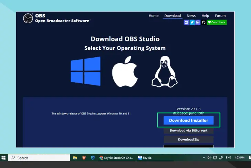251x168 pixels.
Task: Open the Mastodon social icon
Action: pyautogui.click(x=198, y=22)
